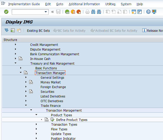
Task: Select Define Product Types activity
Action: coord(72,120)
